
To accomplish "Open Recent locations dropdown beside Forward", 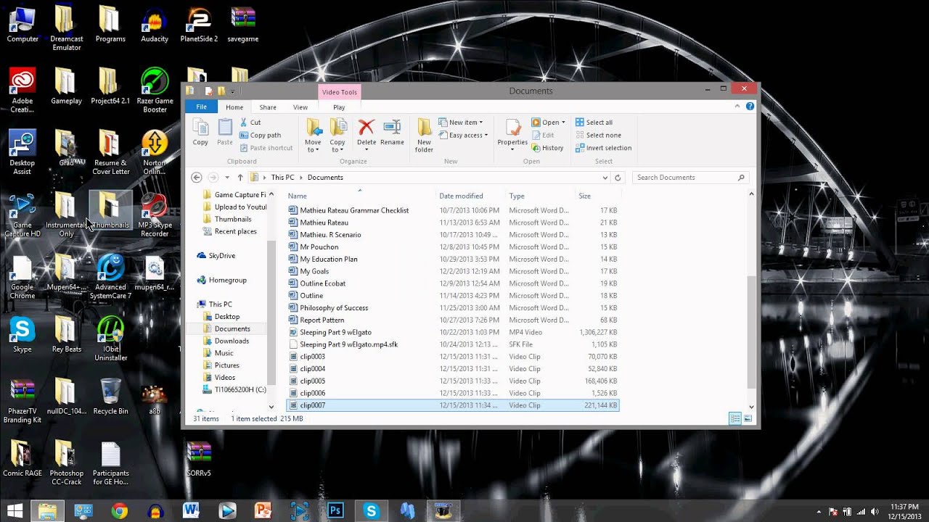I will (227, 177).
